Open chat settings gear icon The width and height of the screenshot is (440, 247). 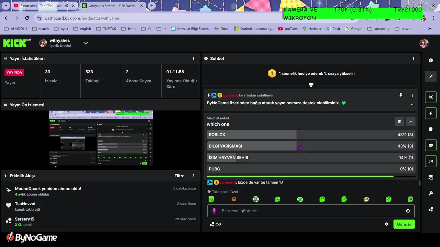click(x=387, y=224)
